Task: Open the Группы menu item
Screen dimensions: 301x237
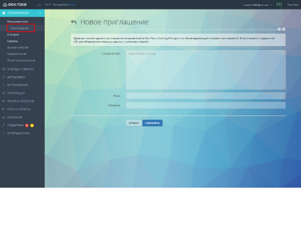Action: [12, 41]
